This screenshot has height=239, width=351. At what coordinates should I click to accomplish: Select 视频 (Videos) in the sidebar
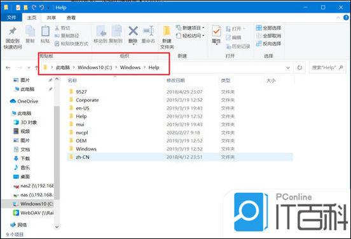click(x=22, y=131)
